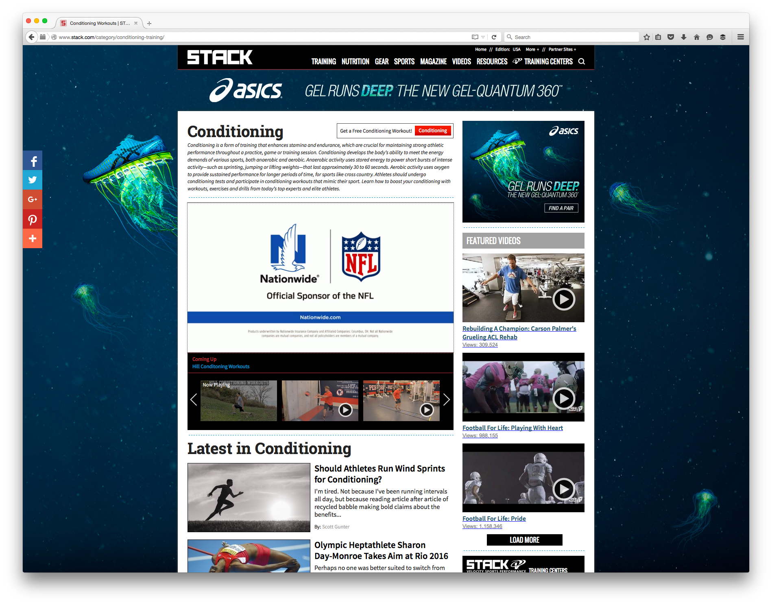
Task: Share page via Twitter sidebar icon
Action: pyautogui.click(x=33, y=180)
